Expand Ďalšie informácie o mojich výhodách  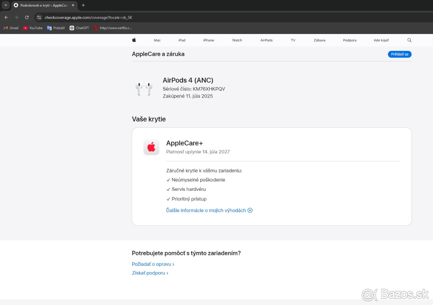coord(209,210)
